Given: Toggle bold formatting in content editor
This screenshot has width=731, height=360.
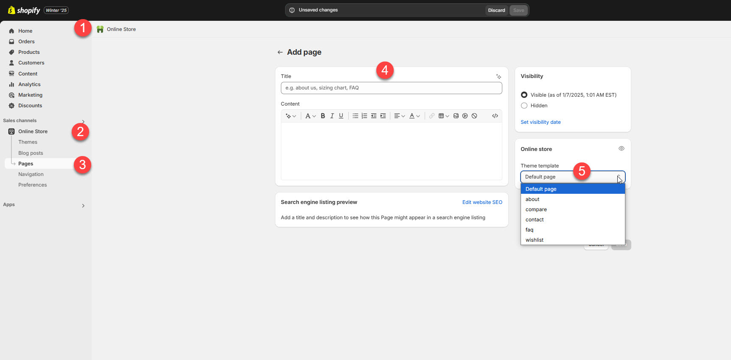Looking at the screenshot, I should [x=323, y=116].
